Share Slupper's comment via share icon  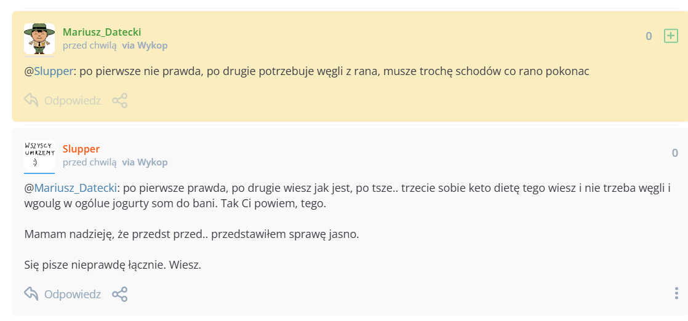click(x=119, y=295)
